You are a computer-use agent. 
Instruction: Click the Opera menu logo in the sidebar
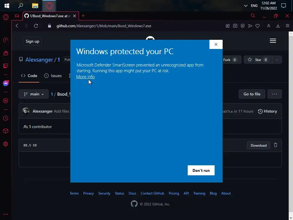click(6, 17)
